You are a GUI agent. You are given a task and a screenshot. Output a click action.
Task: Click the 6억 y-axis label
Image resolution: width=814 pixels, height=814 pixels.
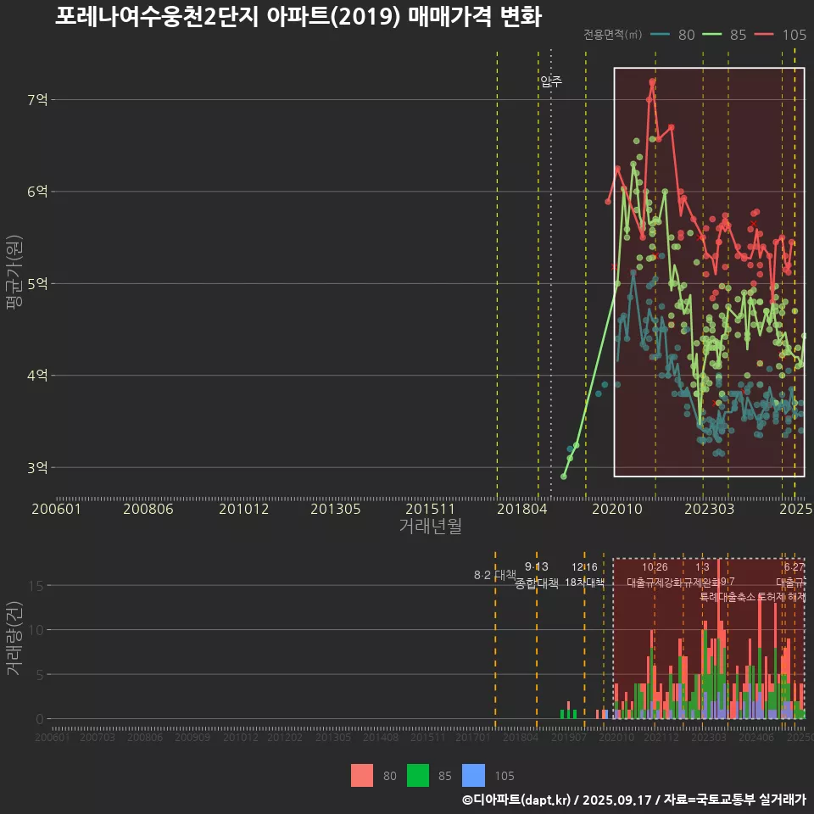(x=37, y=191)
